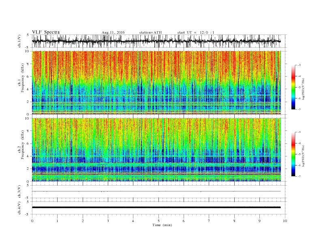Click the "1" tick on the time axis

pyautogui.click(x=57, y=221)
